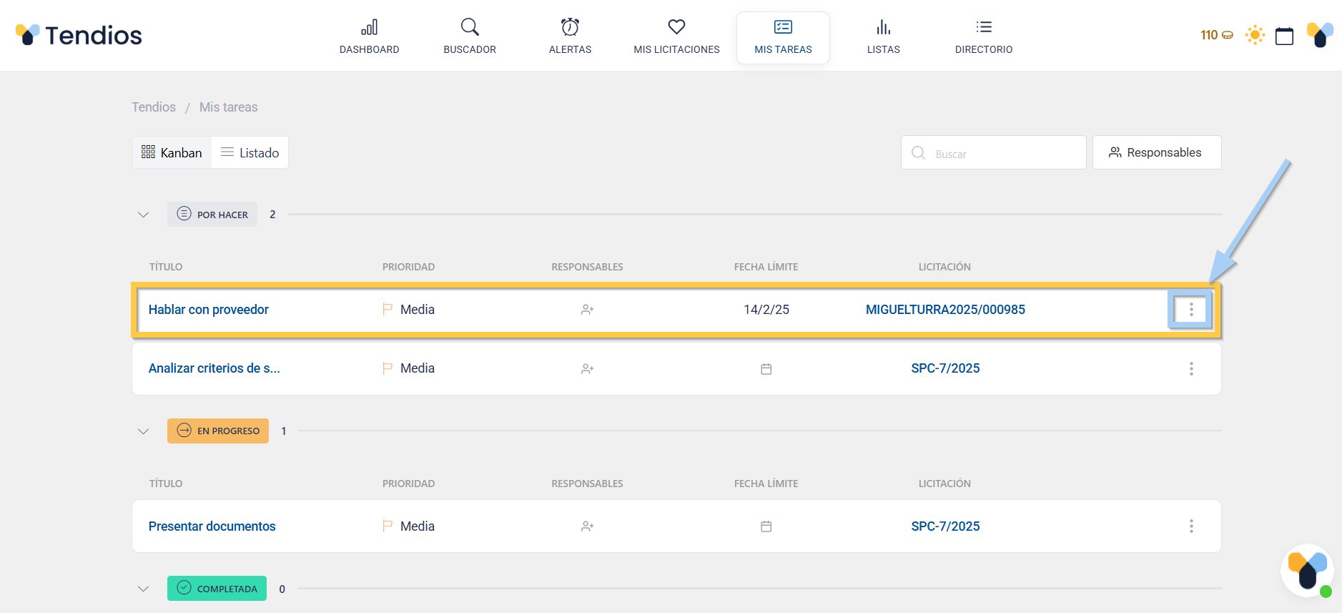The image size is (1342, 613).
Task: Open licitación MIGUELTURRA2025/000985 link
Action: (x=944, y=310)
